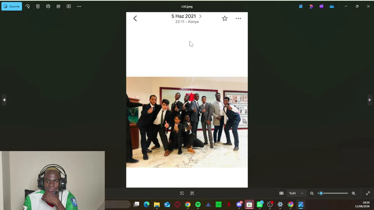Open the %44 zoom level dropdown
Screen dimensions: 374x210
click(296, 193)
